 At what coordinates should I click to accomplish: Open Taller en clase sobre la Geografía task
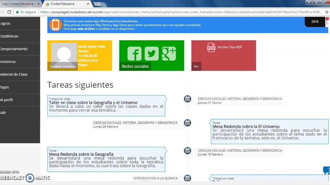pos(106,106)
